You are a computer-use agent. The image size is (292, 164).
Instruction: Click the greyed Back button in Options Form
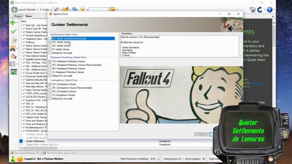click(201, 134)
